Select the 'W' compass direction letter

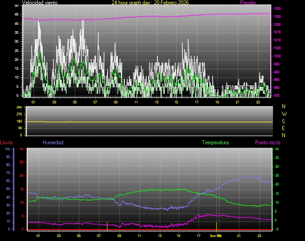click(284, 114)
